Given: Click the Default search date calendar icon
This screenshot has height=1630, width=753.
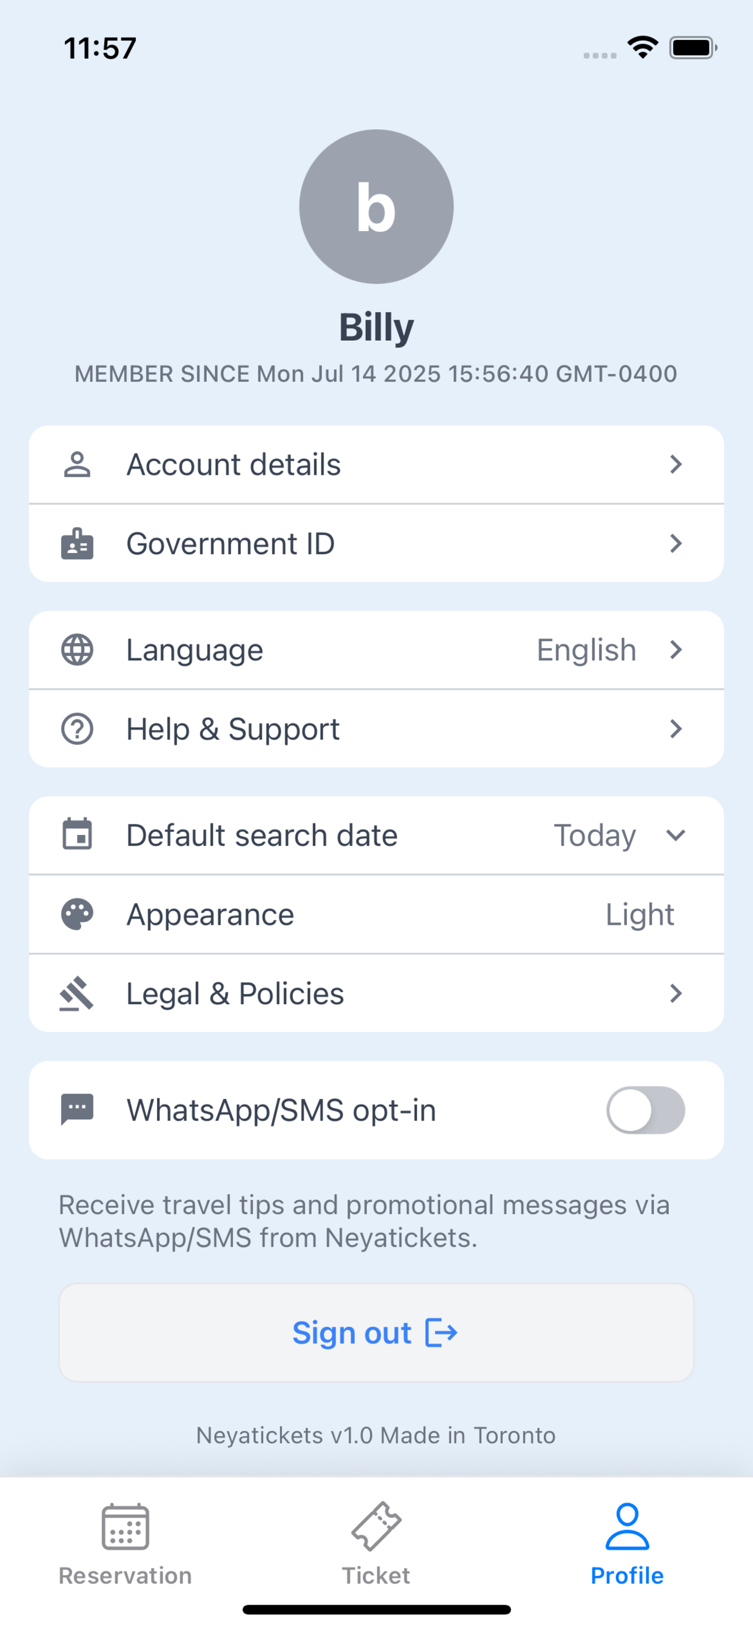Looking at the screenshot, I should click(76, 835).
